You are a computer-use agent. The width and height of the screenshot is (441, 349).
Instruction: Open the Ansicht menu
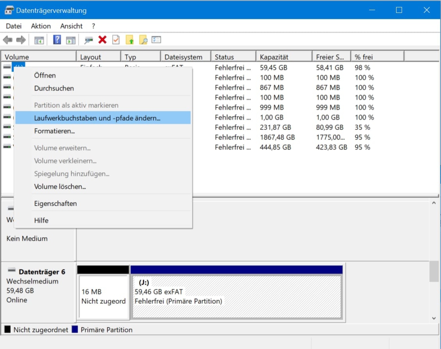click(x=71, y=26)
